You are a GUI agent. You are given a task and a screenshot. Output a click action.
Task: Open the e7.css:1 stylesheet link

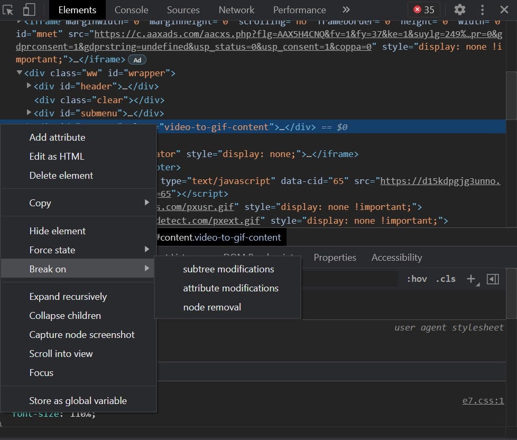tap(483, 401)
